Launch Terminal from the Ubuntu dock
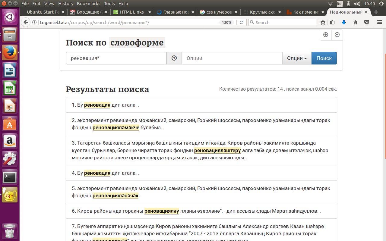Viewport: 386px width, 241px height. click(x=9, y=177)
